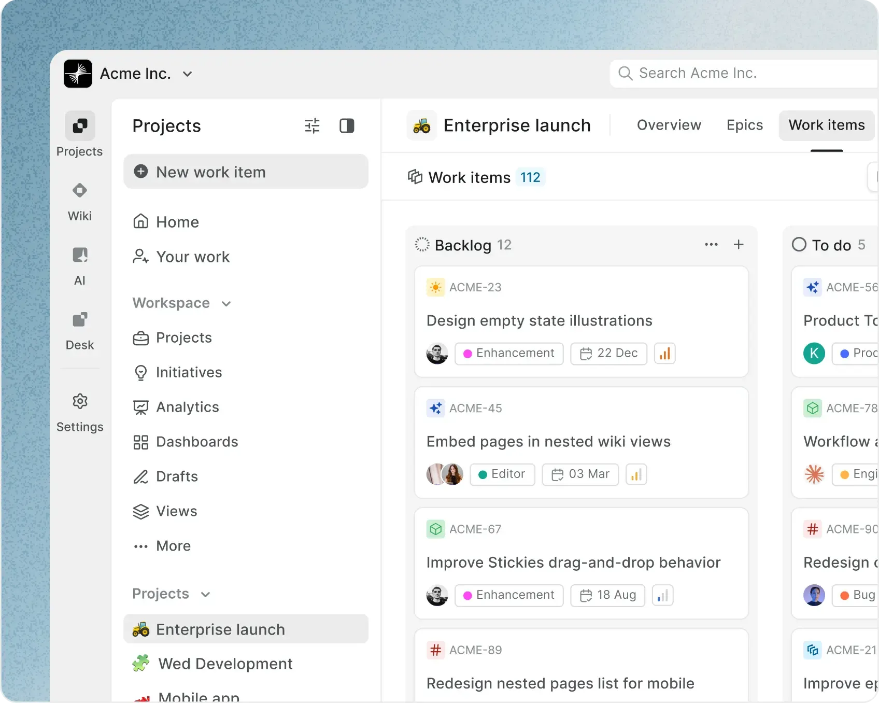Open Settings from the sidebar

[79, 412]
